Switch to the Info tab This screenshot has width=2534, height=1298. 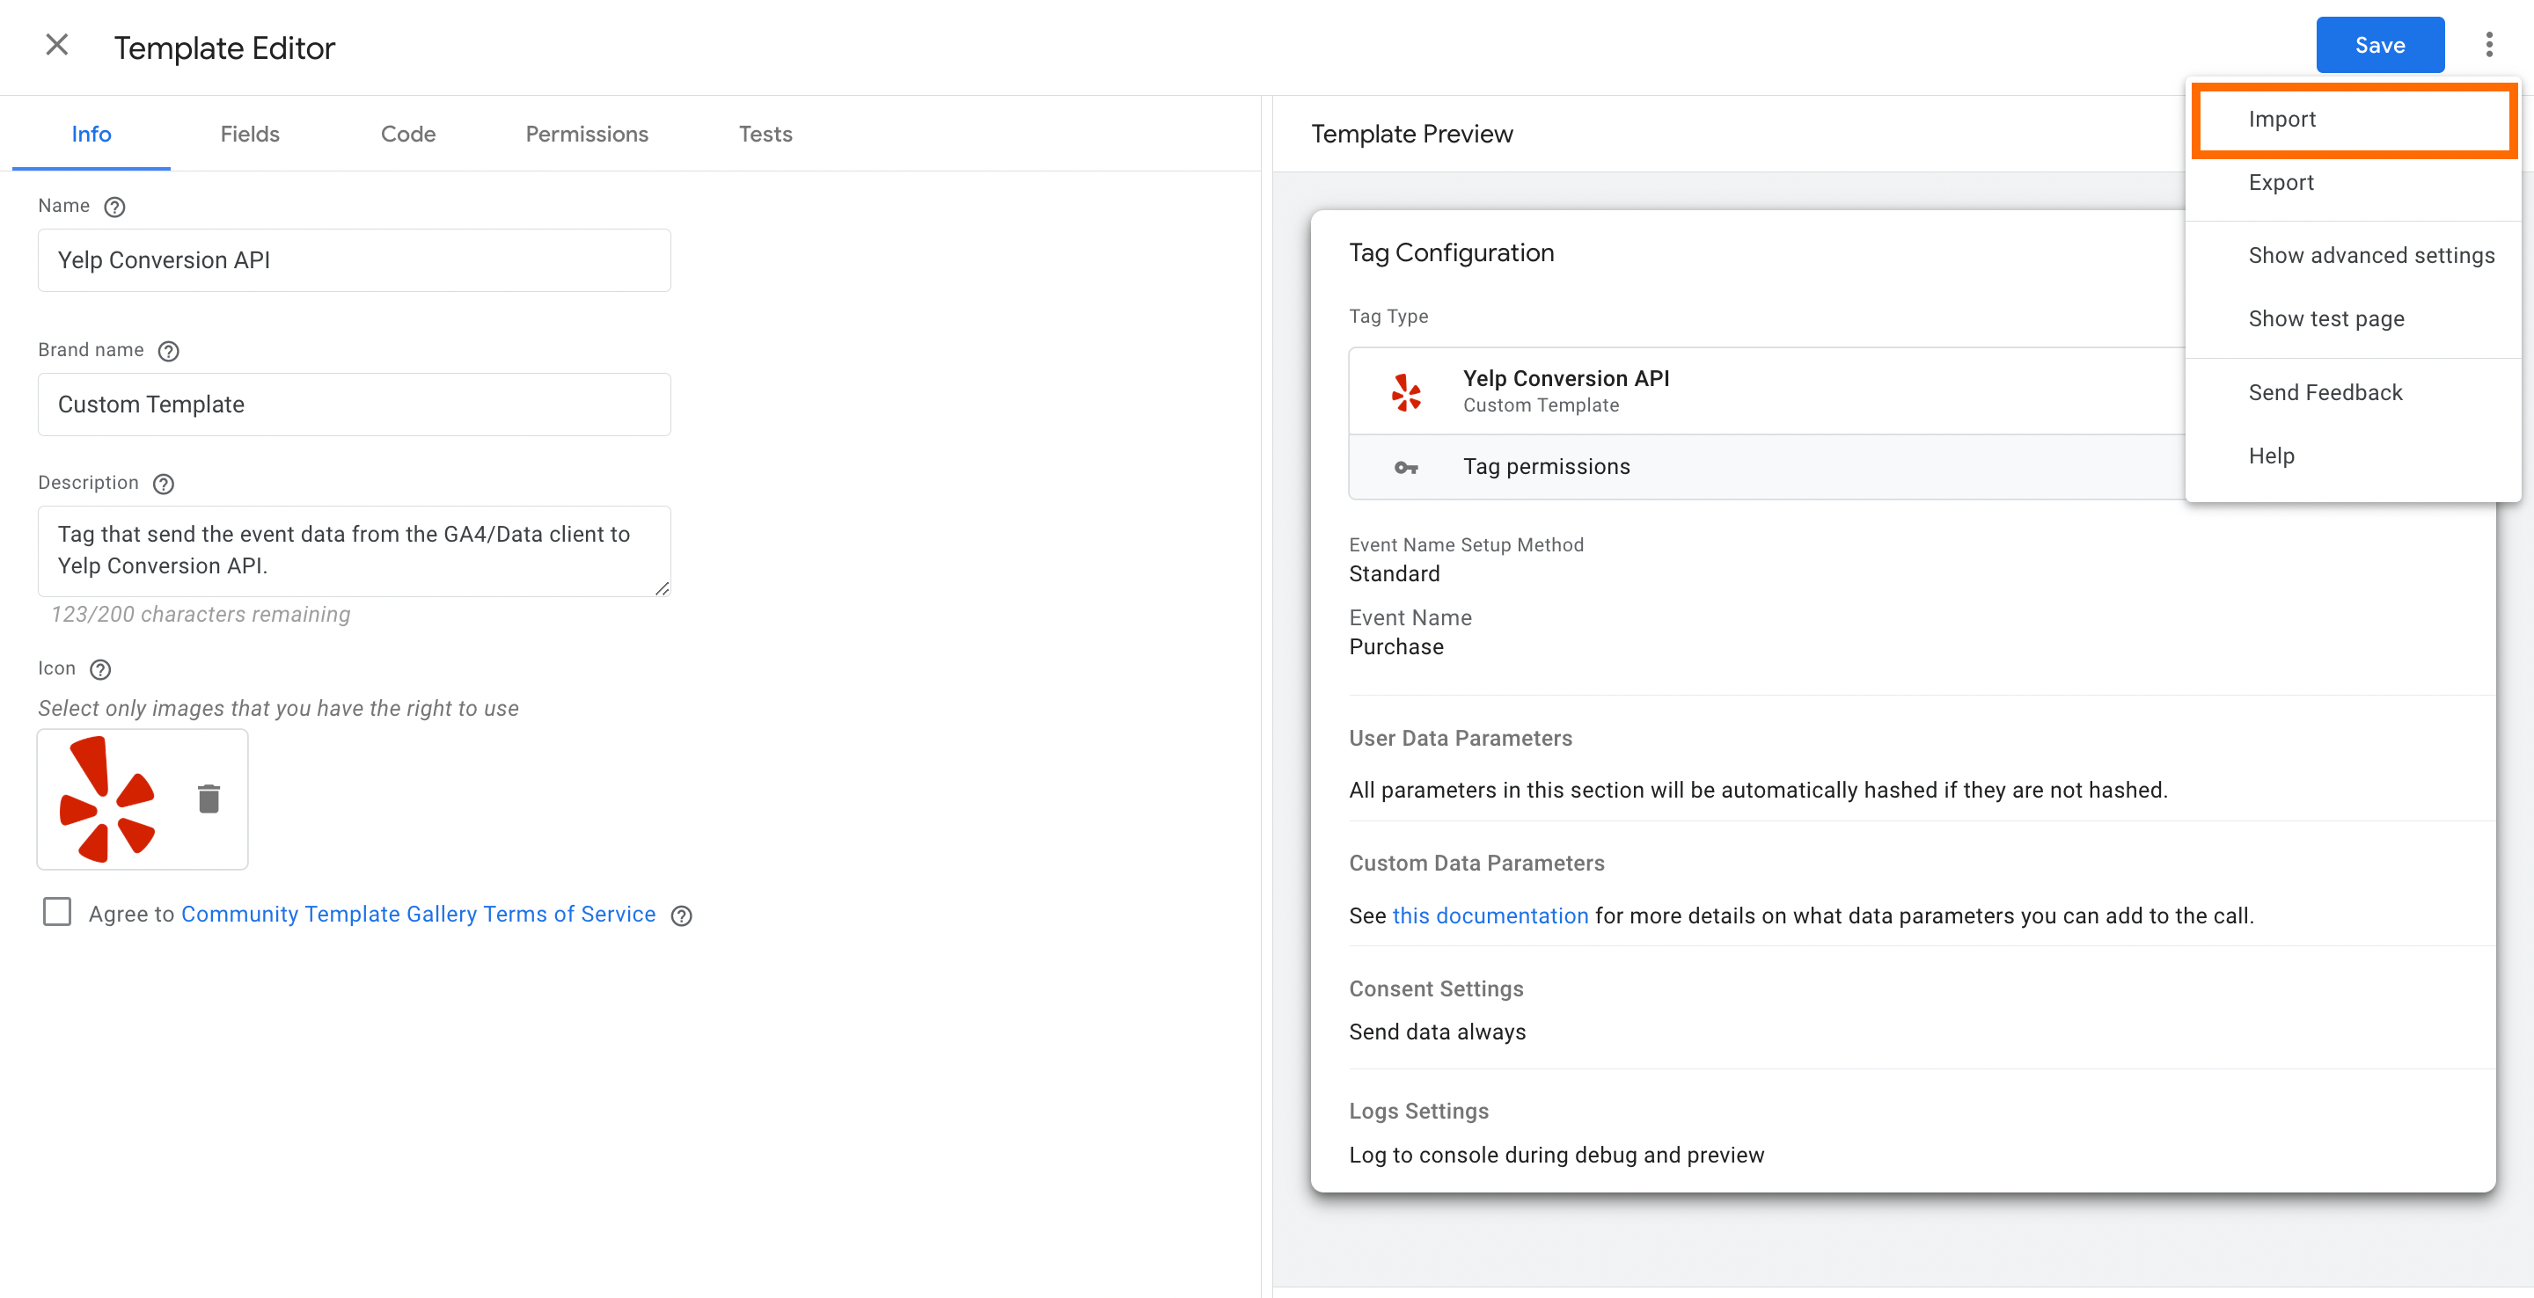(x=92, y=134)
